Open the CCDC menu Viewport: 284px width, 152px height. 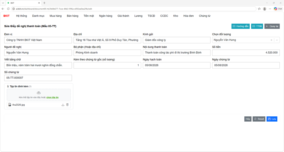[x=164, y=16]
